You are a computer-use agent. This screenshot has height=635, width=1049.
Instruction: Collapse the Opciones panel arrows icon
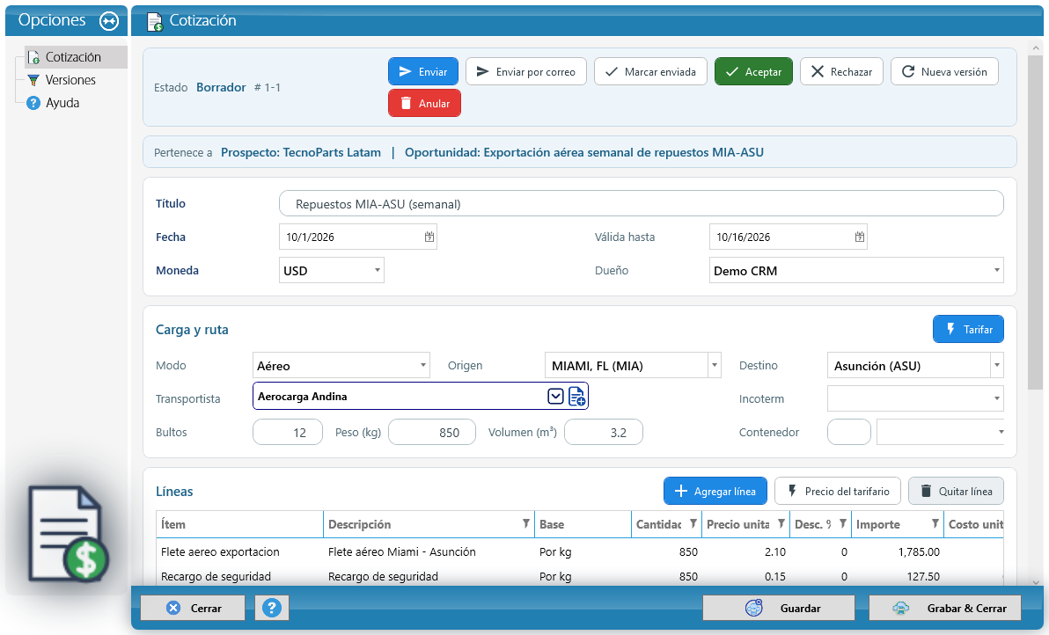[x=109, y=21]
